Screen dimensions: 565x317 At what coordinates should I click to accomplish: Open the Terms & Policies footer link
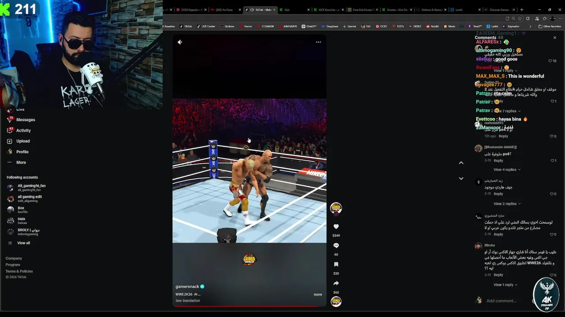click(x=19, y=271)
